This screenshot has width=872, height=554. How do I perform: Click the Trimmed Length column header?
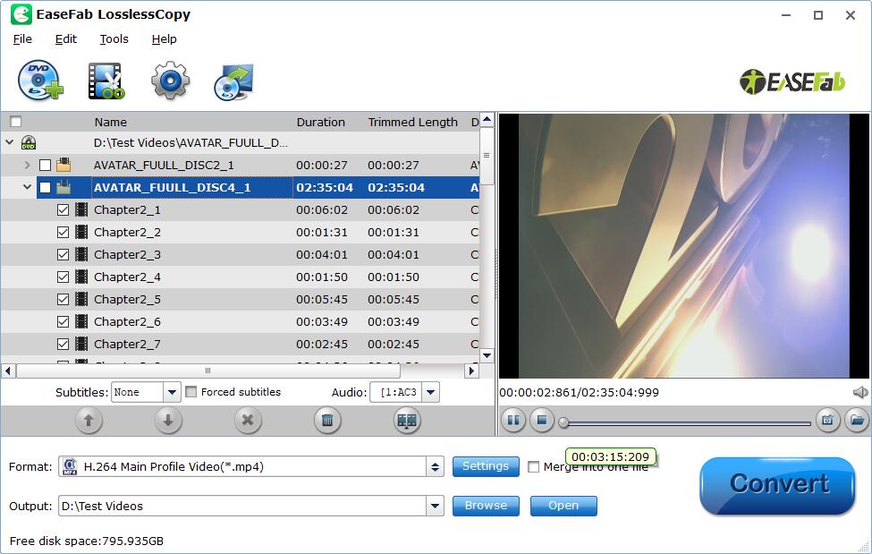412,122
